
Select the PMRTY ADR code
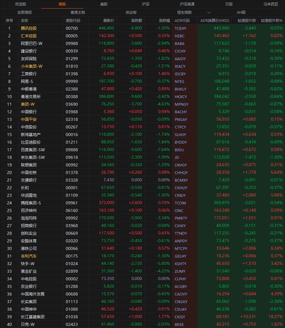tap(181, 218)
